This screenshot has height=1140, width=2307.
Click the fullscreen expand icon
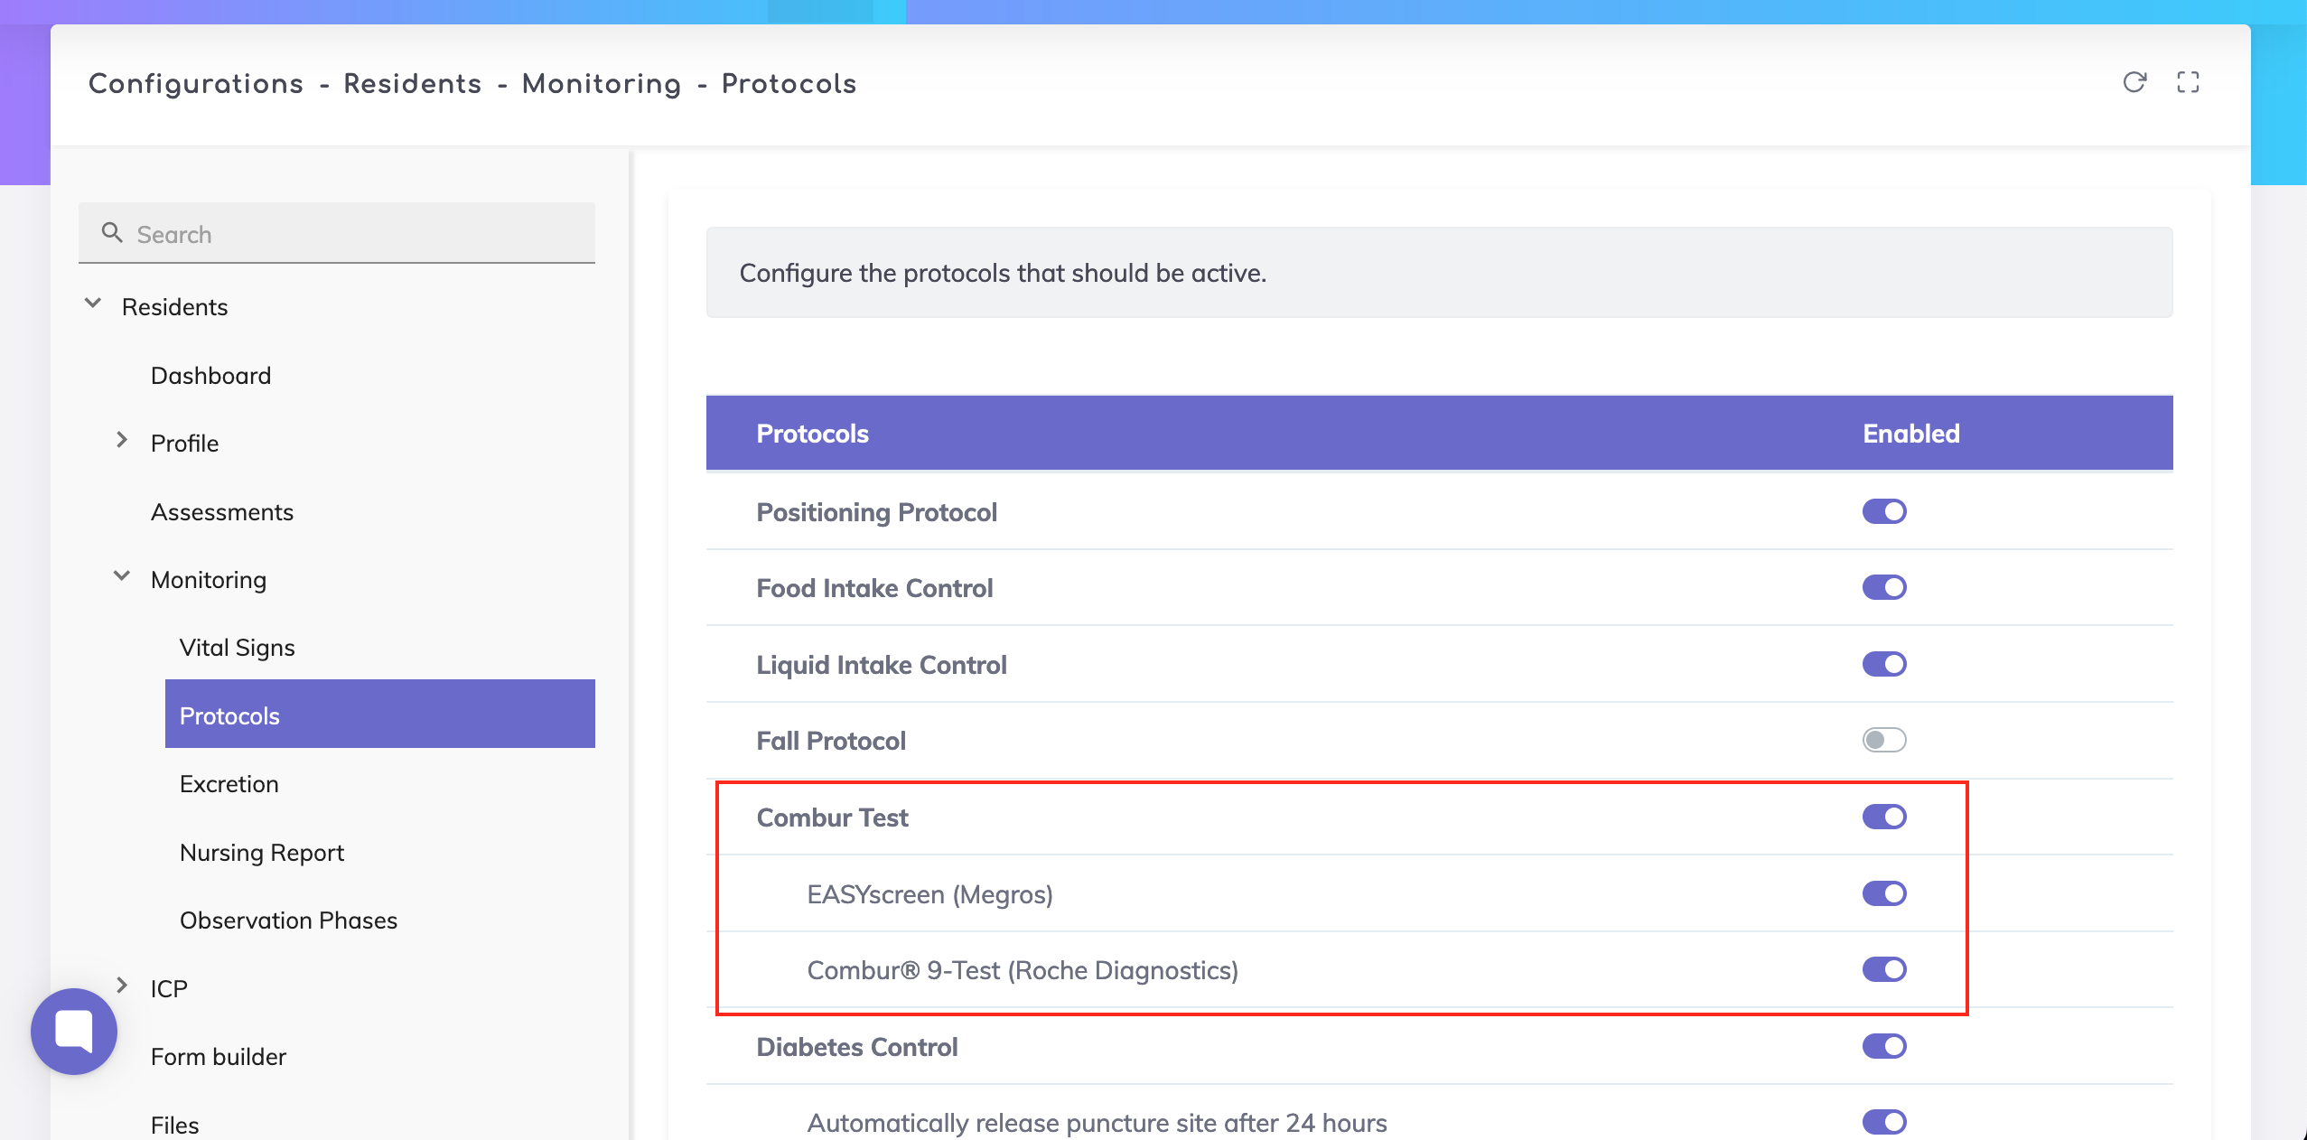[2188, 82]
